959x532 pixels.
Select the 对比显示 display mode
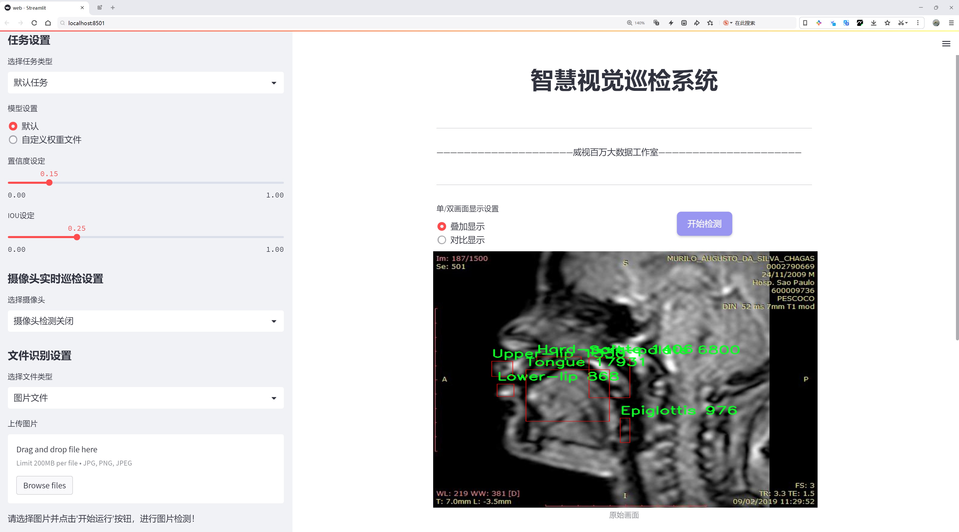click(x=442, y=240)
